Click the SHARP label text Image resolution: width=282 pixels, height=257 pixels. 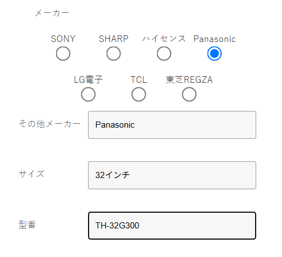point(114,39)
